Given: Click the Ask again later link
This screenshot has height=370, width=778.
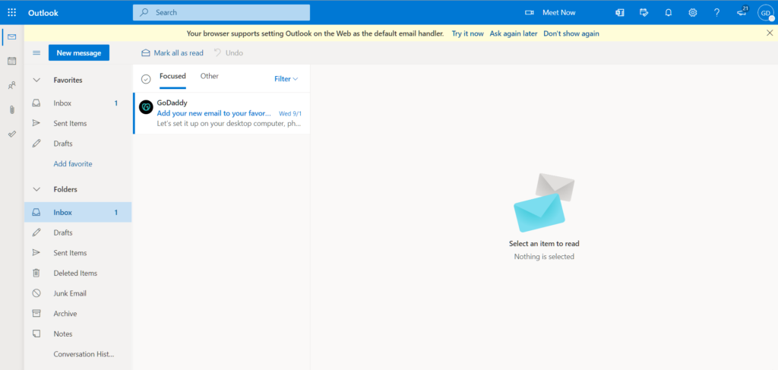Looking at the screenshot, I should [514, 33].
